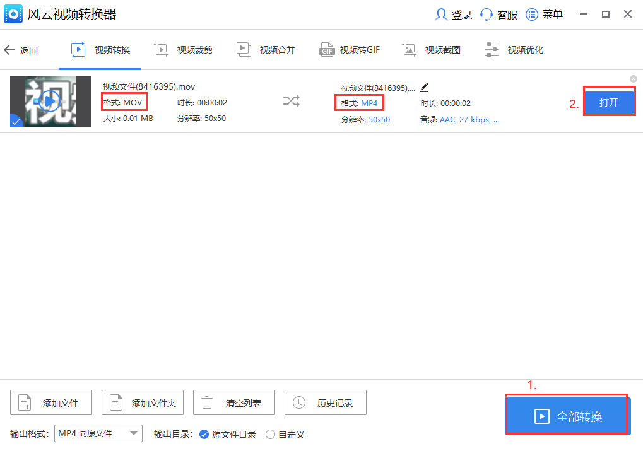643x451 pixels.
Task: Switch to the 视频裁剪 tab
Action: coord(183,50)
